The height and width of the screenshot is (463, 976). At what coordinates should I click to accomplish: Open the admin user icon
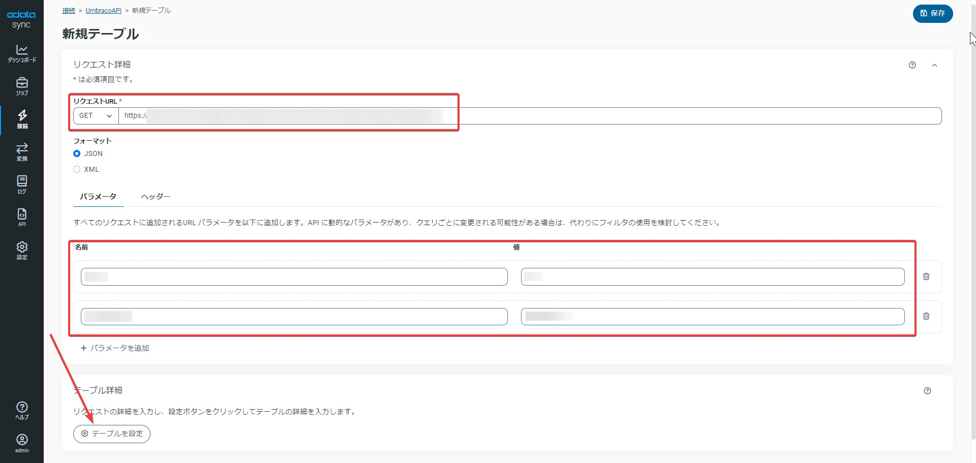coord(22,444)
